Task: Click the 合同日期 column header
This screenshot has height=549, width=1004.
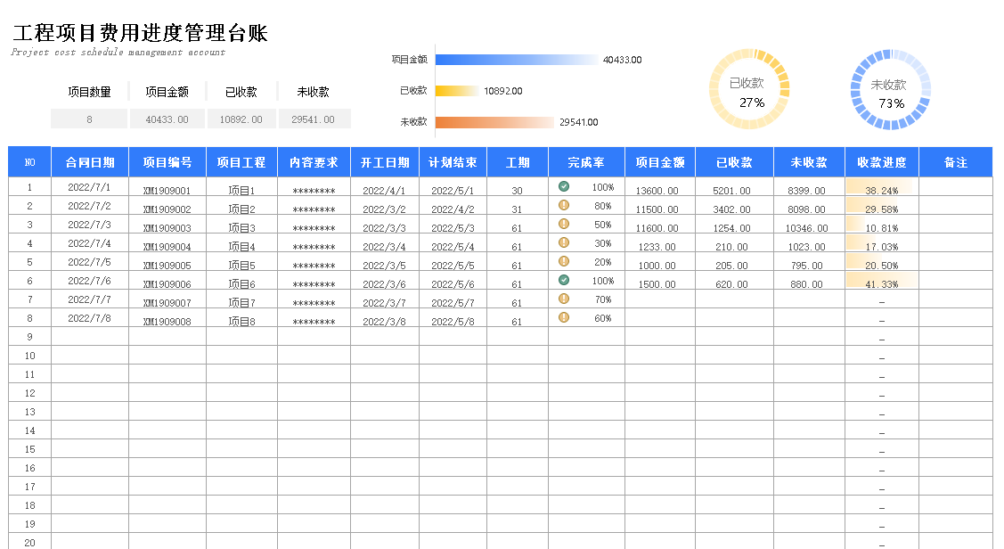Action: click(90, 162)
